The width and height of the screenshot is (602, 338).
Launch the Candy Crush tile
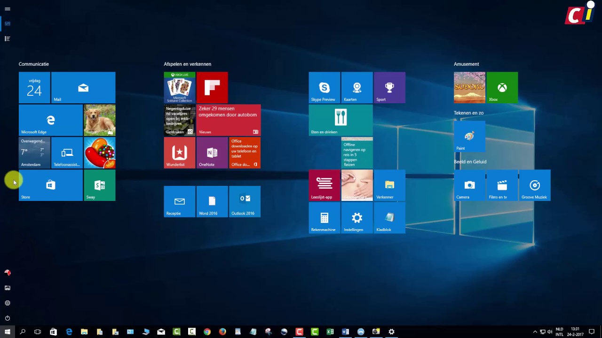[x=100, y=153]
